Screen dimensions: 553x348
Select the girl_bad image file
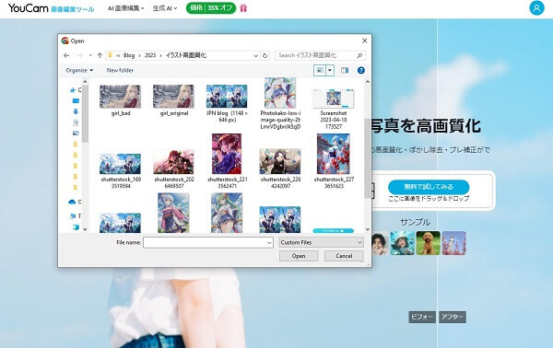[120, 100]
